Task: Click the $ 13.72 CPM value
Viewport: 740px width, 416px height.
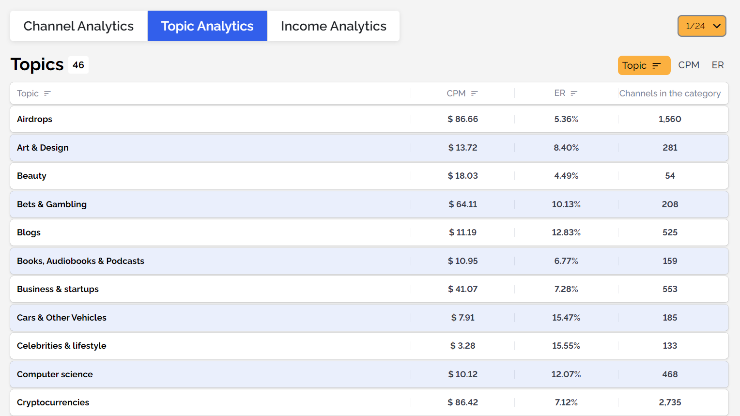Action: coord(462,148)
